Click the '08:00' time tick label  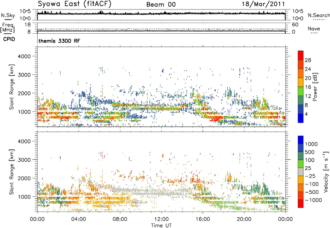coord(120,219)
